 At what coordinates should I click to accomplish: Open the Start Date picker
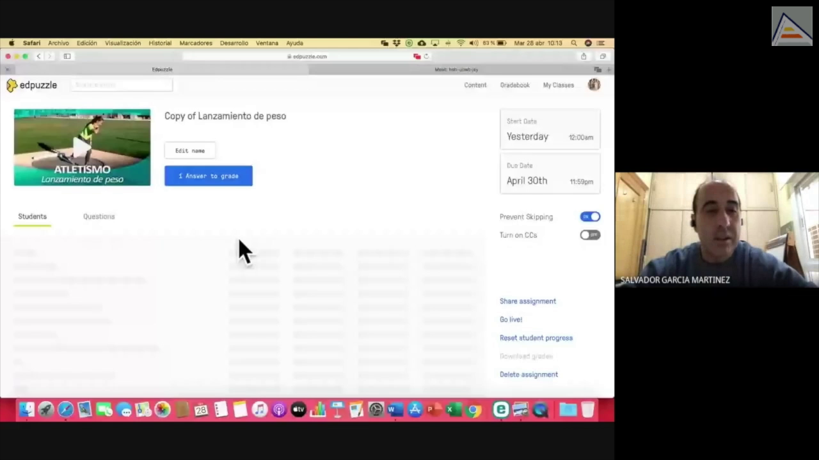(x=550, y=130)
